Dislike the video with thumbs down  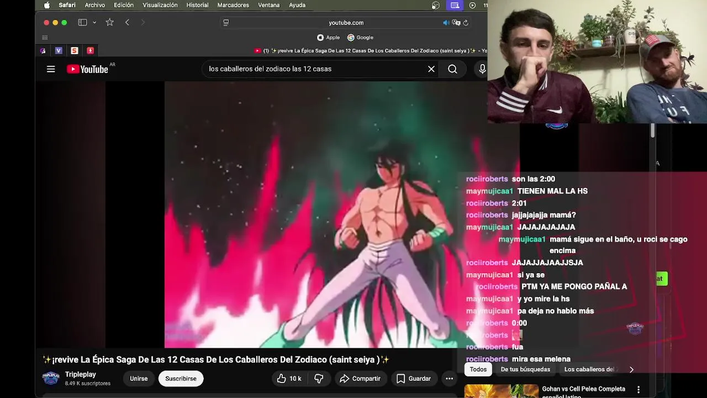point(319,379)
